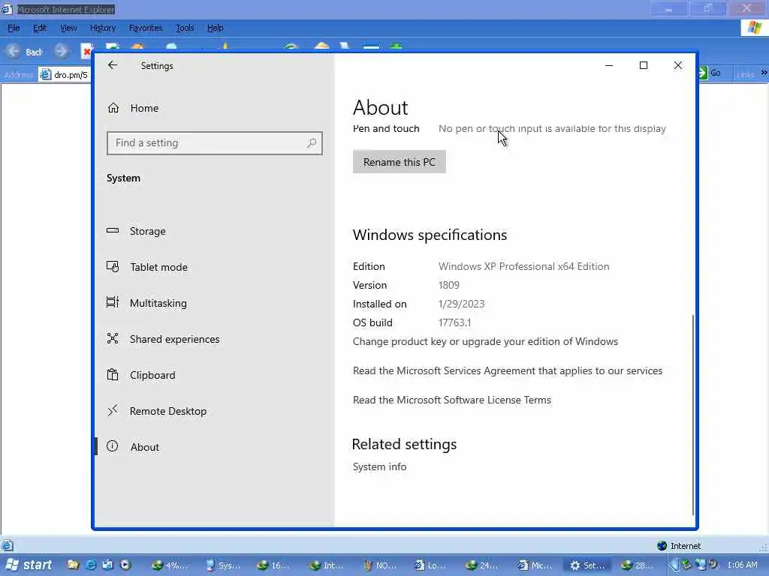The image size is (769, 576).
Task: Switch to the Mic... taskbar window
Action: pos(536,565)
